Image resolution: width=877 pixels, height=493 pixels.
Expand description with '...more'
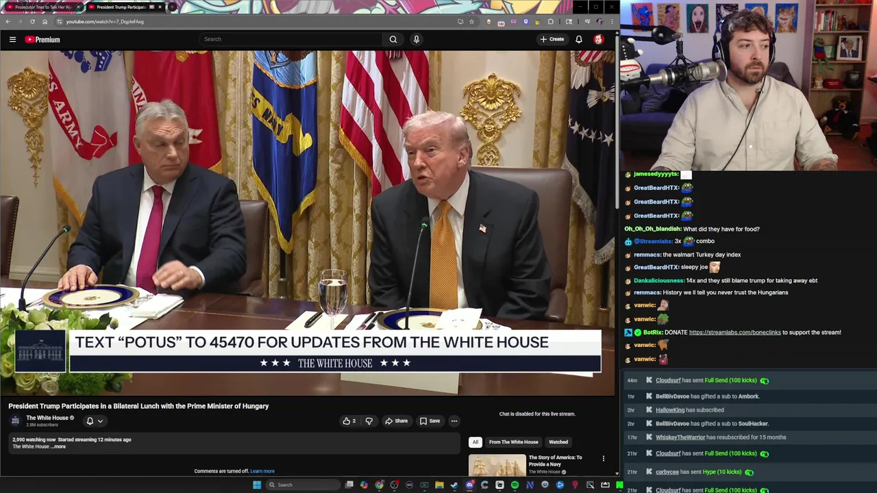[59, 446]
